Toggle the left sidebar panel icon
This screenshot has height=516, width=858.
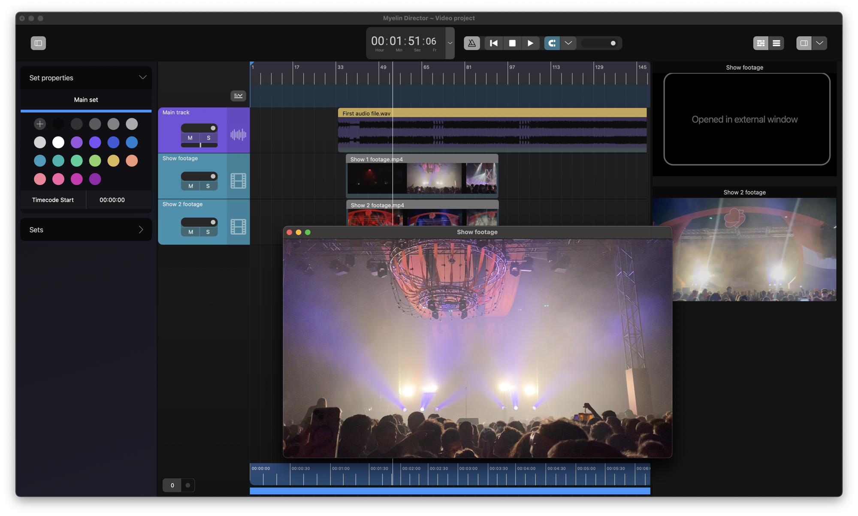point(38,43)
